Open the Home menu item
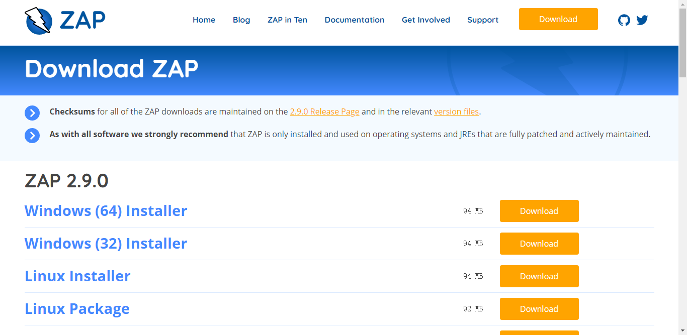Screen dimensions: 687x335 pyautogui.click(x=204, y=20)
